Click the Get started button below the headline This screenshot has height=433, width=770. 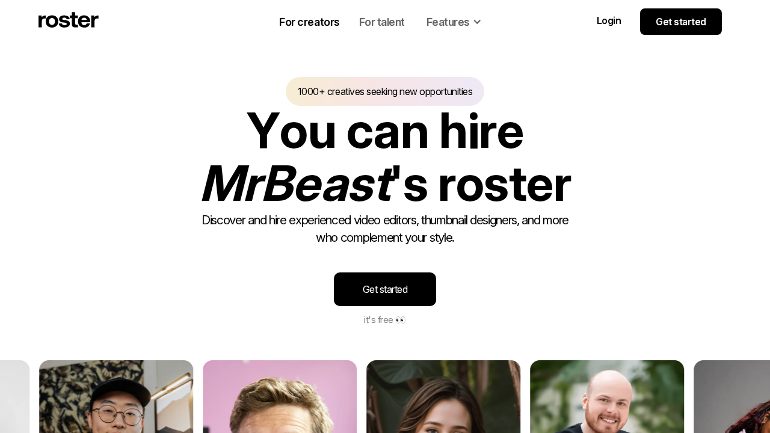pyautogui.click(x=385, y=289)
